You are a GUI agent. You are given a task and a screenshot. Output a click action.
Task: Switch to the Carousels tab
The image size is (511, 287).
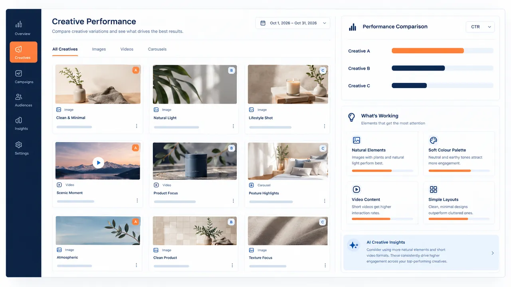157,49
